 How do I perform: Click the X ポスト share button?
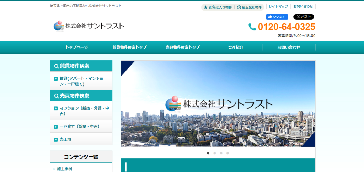point(304,17)
